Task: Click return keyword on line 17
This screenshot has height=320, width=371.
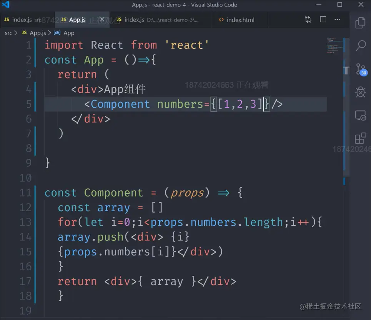Action: pos(77,282)
